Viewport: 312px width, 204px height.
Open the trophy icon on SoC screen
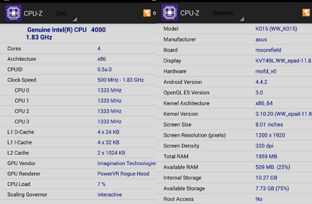pyautogui.click(x=147, y=13)
